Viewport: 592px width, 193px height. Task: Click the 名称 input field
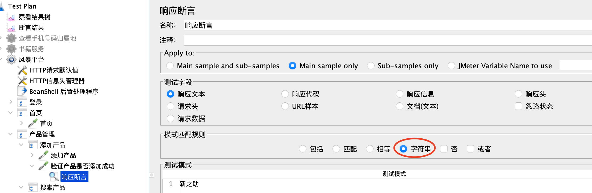pos(388,25)
